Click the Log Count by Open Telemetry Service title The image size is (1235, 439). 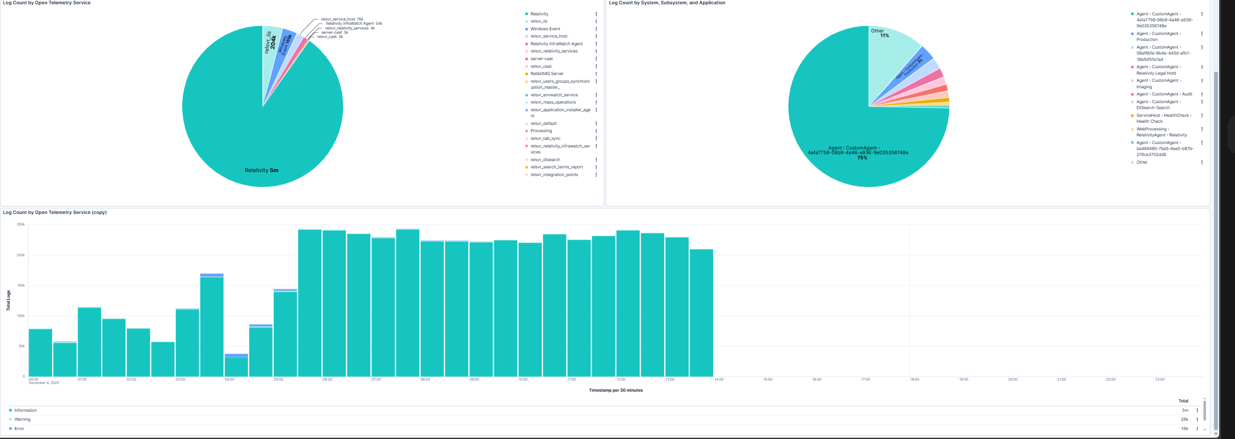[46, 3]
